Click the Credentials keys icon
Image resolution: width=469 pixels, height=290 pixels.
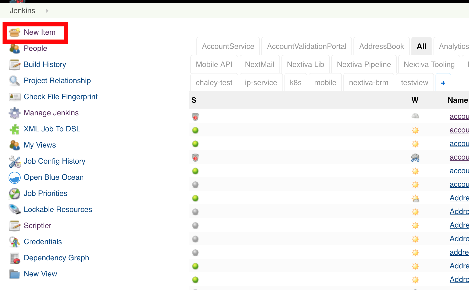(14, 242)
